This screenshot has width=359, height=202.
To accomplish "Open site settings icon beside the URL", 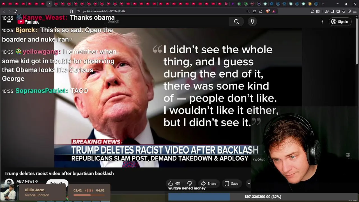I will point(79,11).
